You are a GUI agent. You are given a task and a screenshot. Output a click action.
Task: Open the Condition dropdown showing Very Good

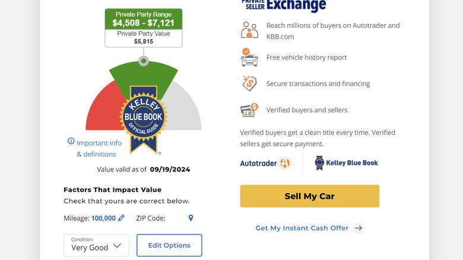pos(96,245)
